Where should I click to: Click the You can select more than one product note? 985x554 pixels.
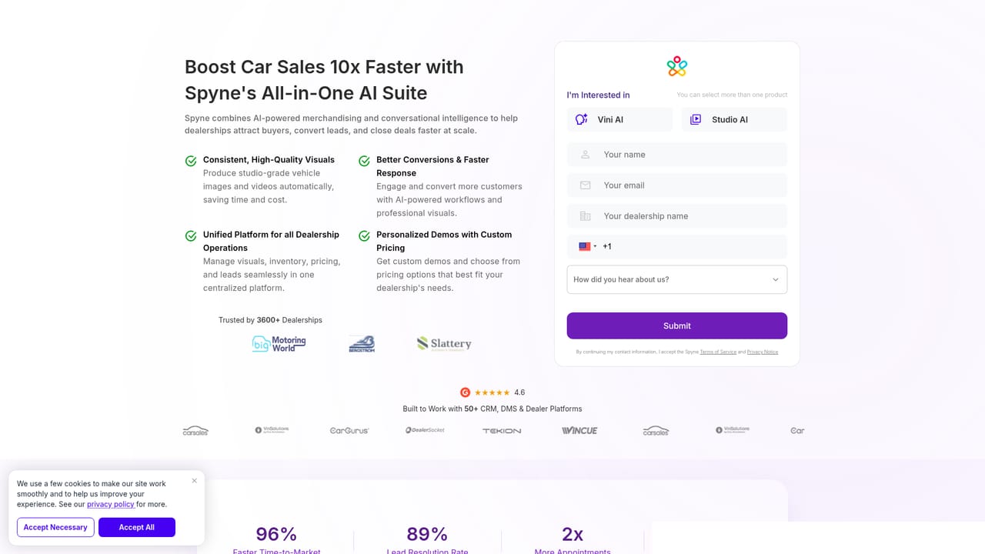(732, 95)
